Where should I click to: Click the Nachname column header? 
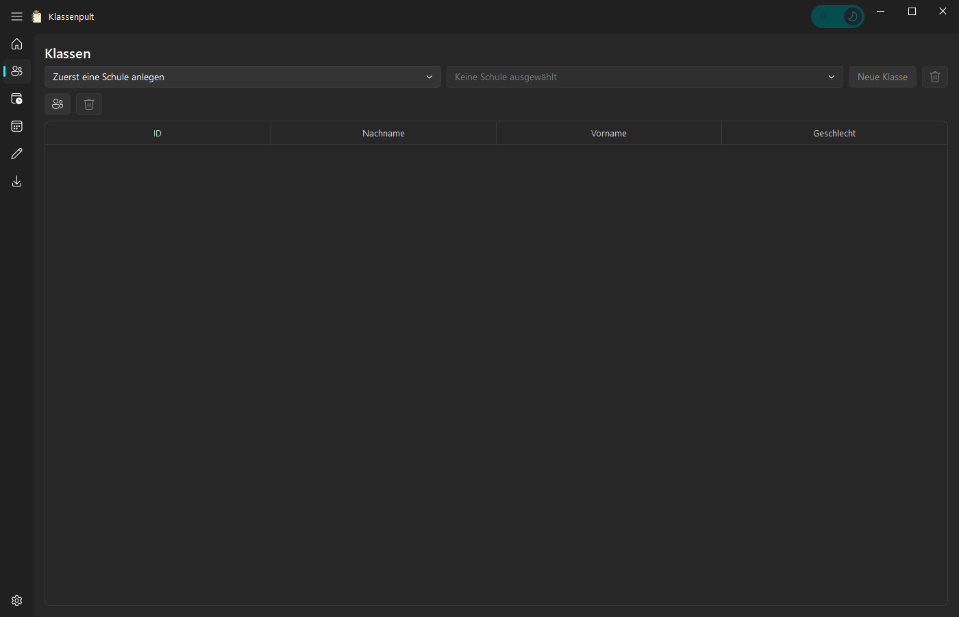click(x=384, y=133)
